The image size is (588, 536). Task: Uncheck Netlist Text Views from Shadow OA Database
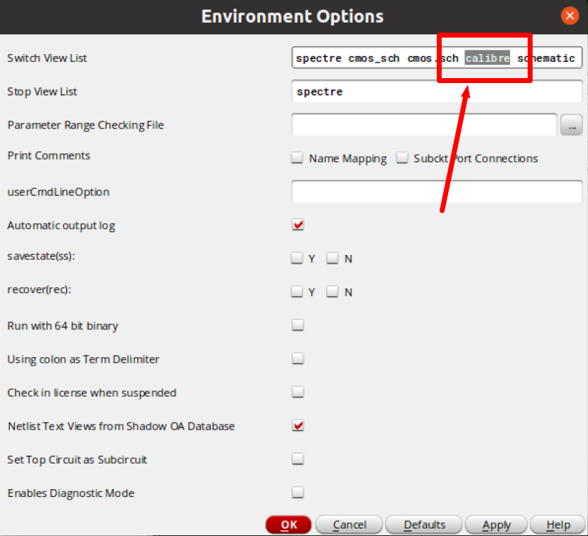pos(298,425)
